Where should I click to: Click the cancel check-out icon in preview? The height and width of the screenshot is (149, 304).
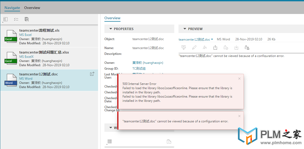pyautogui.click(x=226, y=47)
